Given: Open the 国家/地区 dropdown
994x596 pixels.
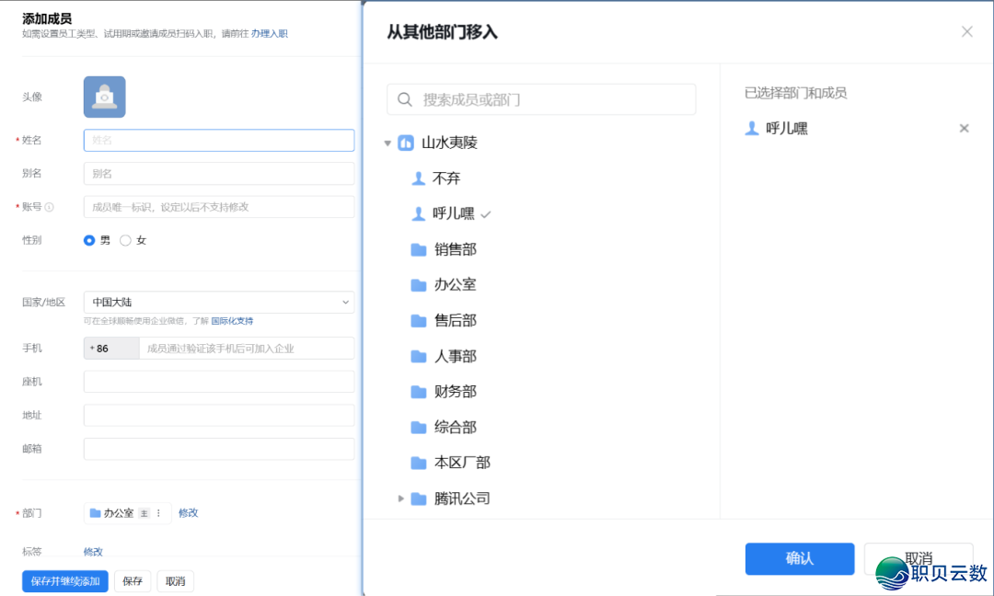Looking at the screenshot, I should coord(218,302).
